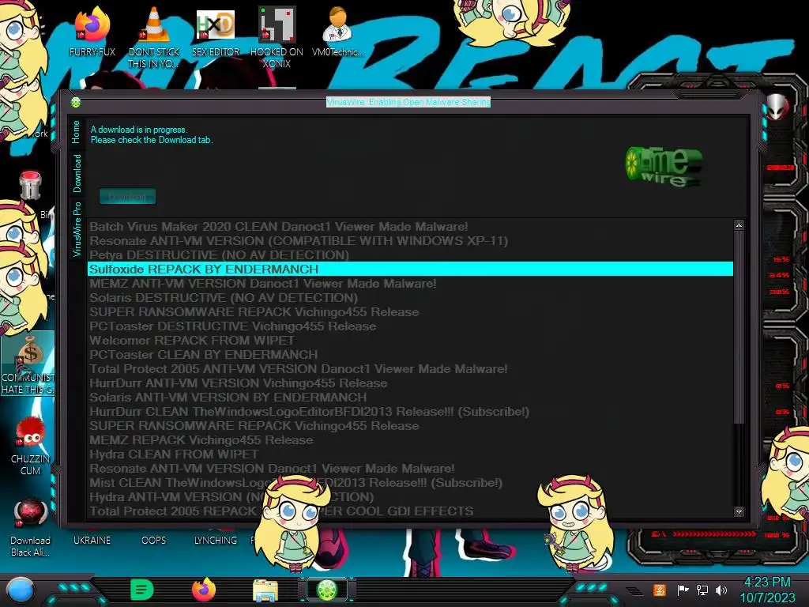Select Hydra ANTI-VM VERSION row
Screen dimensions: 809x607
(x=410, y=497)
